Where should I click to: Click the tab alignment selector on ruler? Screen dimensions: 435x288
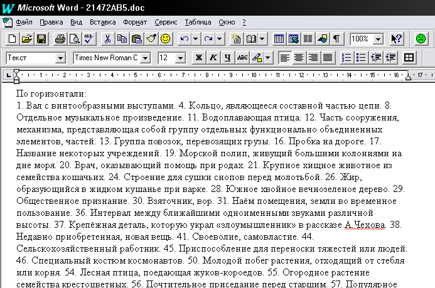pos(8,75)
